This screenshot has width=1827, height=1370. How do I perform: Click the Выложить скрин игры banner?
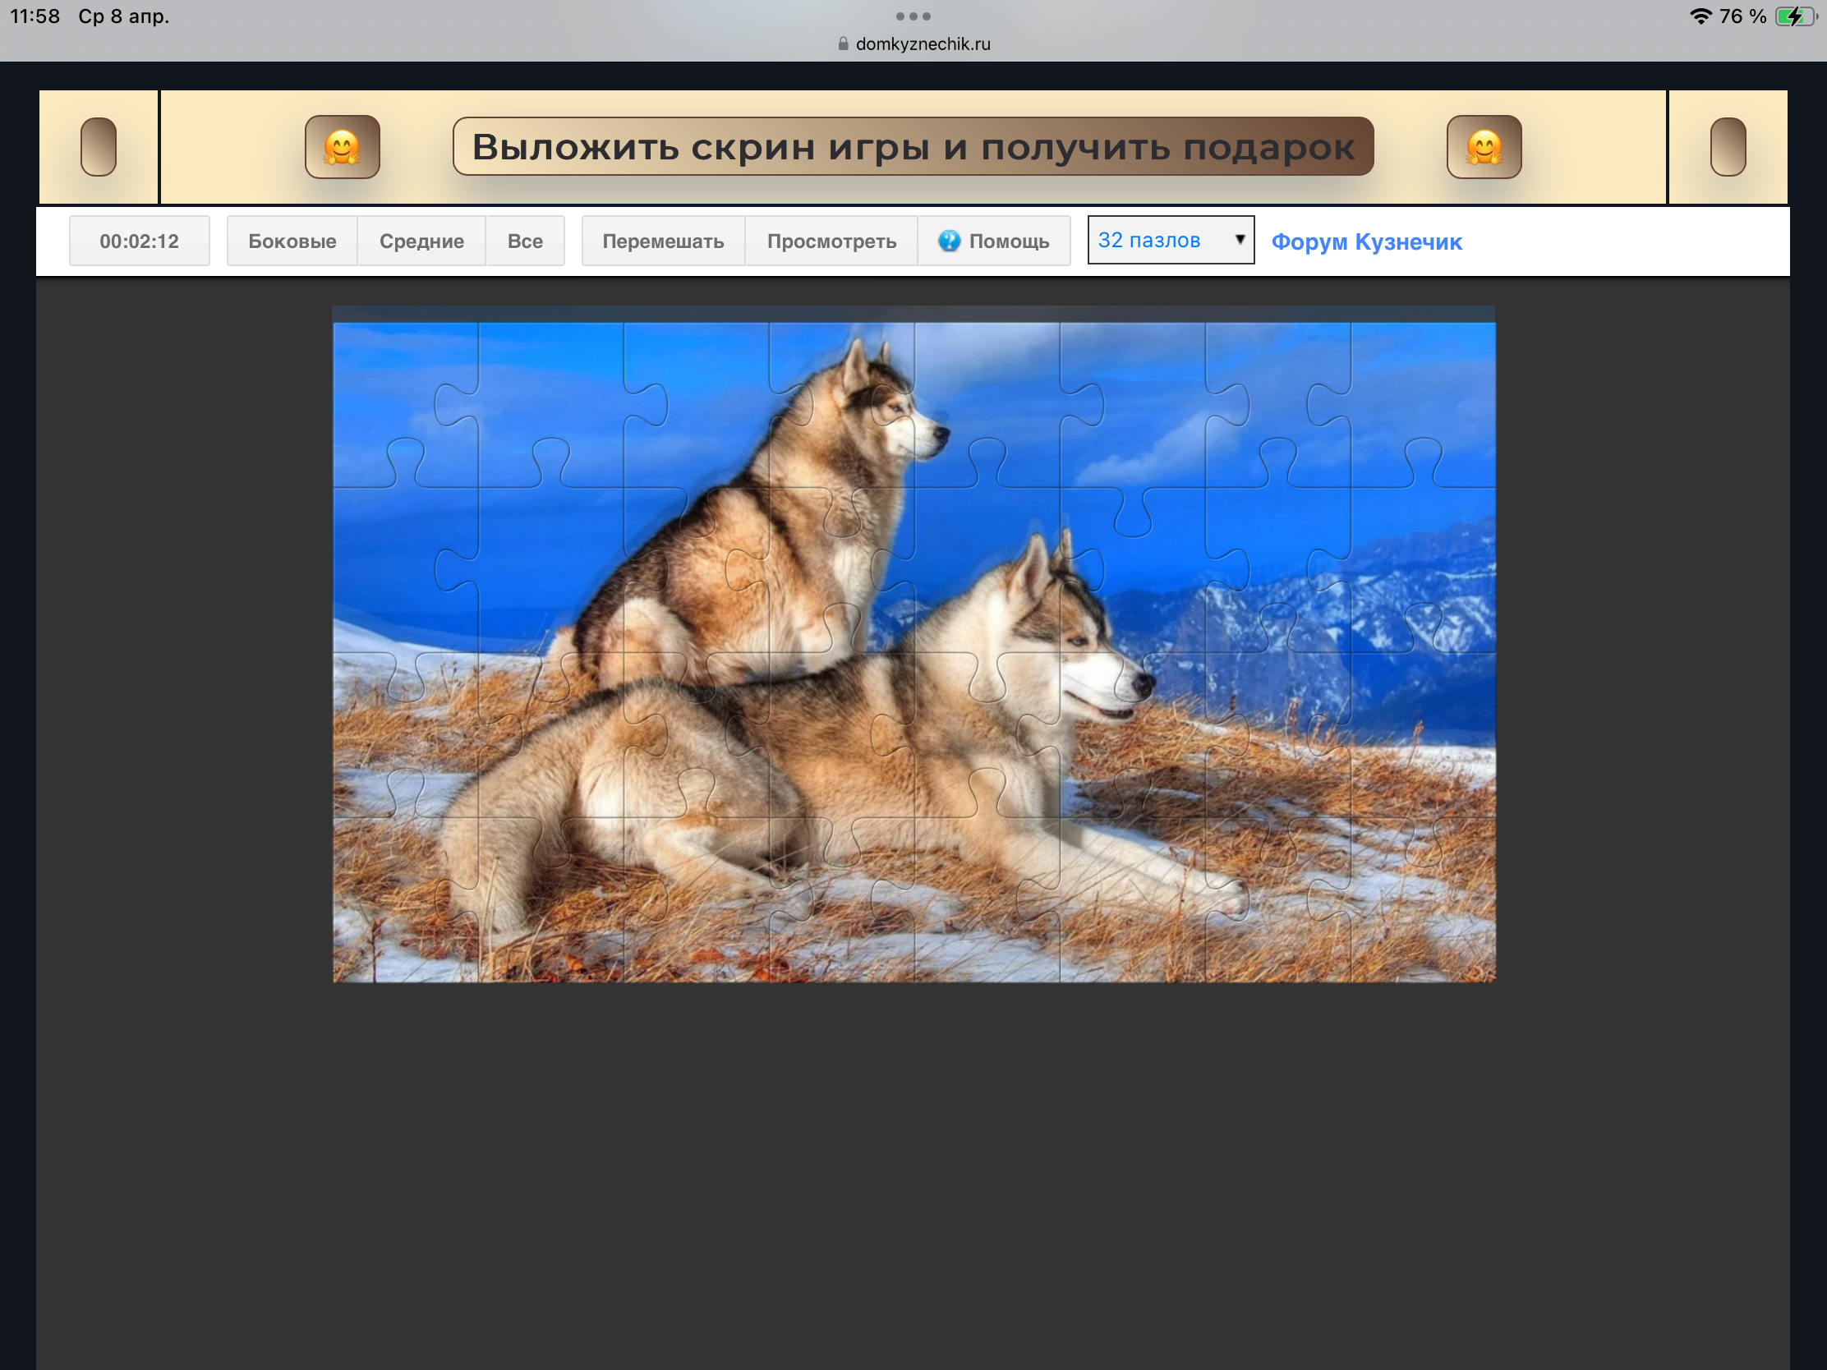click(913, 147)
